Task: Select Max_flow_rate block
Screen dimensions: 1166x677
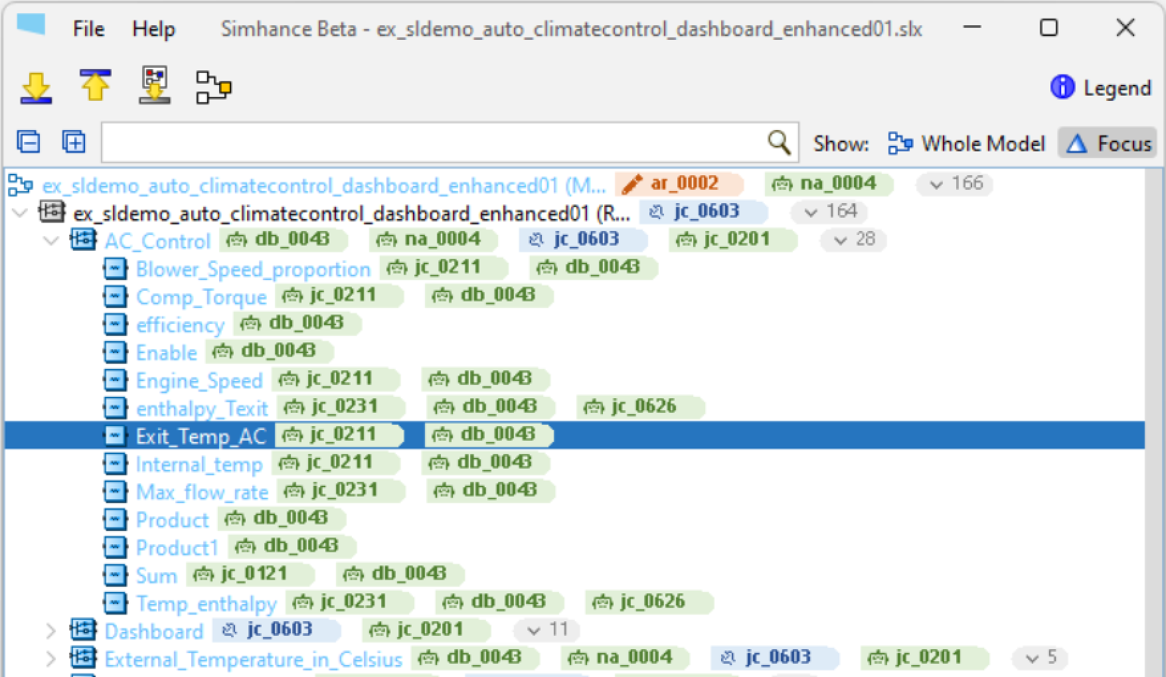Action: 202,492
